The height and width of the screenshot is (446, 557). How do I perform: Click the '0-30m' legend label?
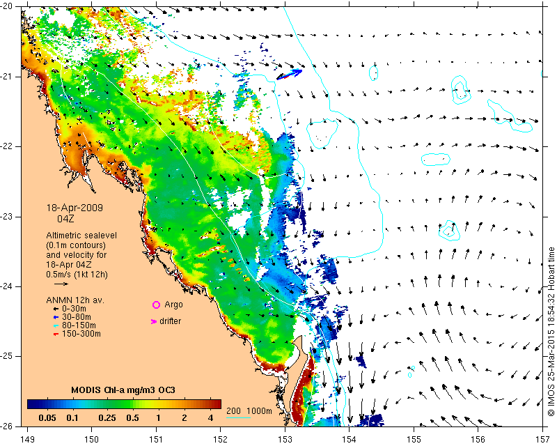coord(74,309)
